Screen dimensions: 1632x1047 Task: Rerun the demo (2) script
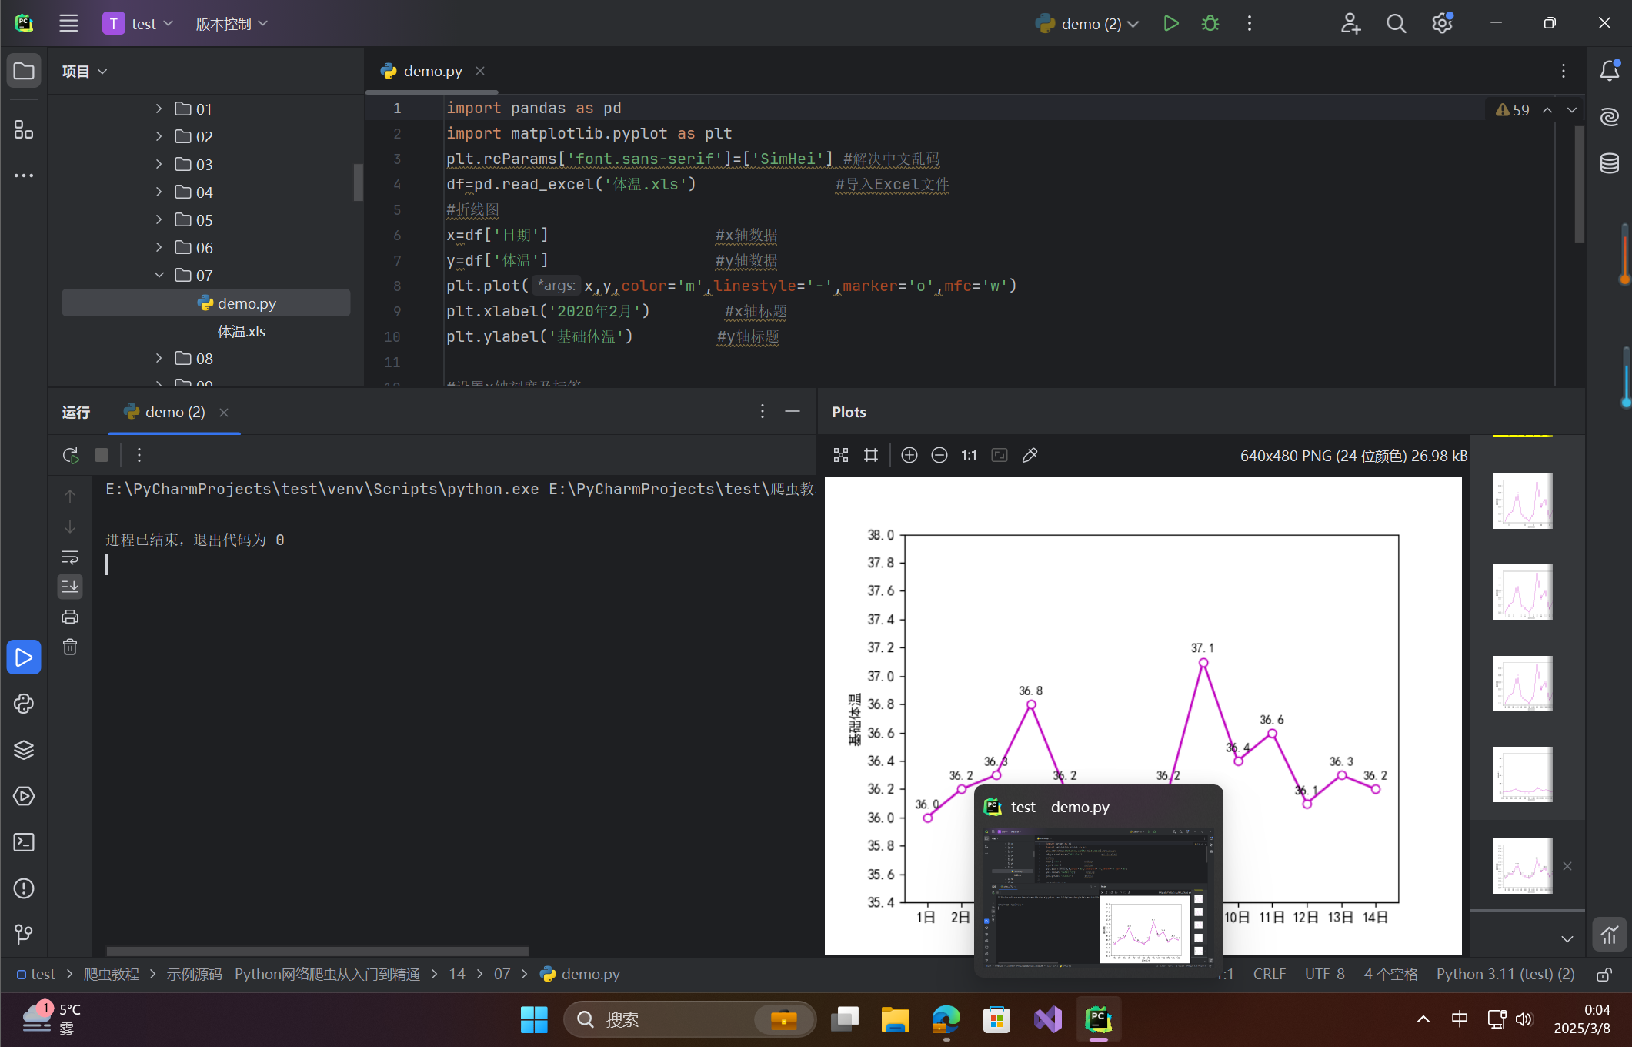[71, 455]
